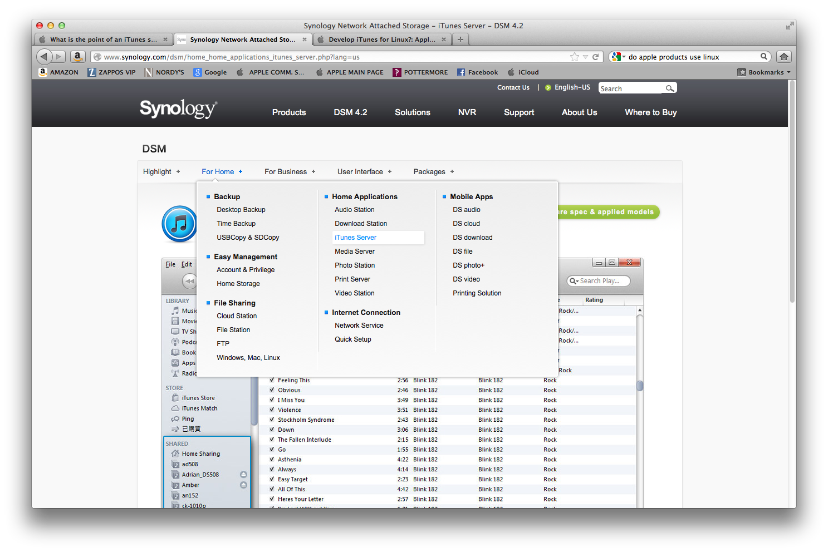This screenshot has width=828, height=552.
Task: Click the blue iTunes music note icon
Action: tap(179, 224)
